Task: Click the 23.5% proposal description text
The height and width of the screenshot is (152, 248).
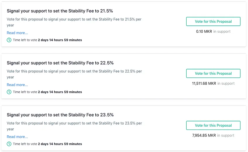Action: pyautogui.click(x=74, y=126)
